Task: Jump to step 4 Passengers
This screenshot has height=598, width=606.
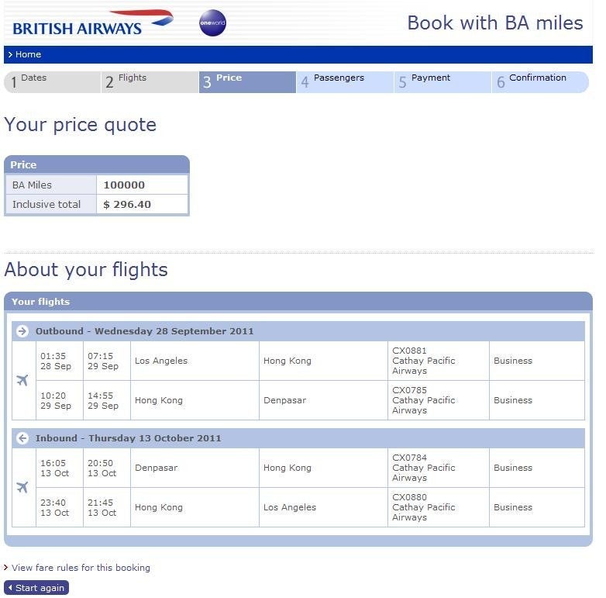Action: coord(345,82)
